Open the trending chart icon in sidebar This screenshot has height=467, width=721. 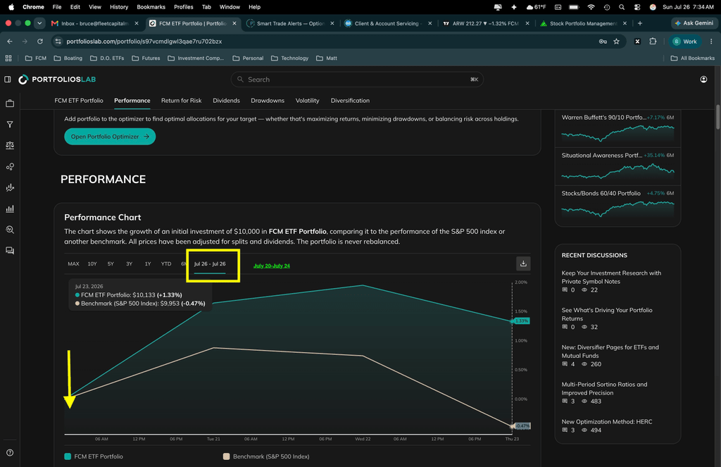click(10, 188)
